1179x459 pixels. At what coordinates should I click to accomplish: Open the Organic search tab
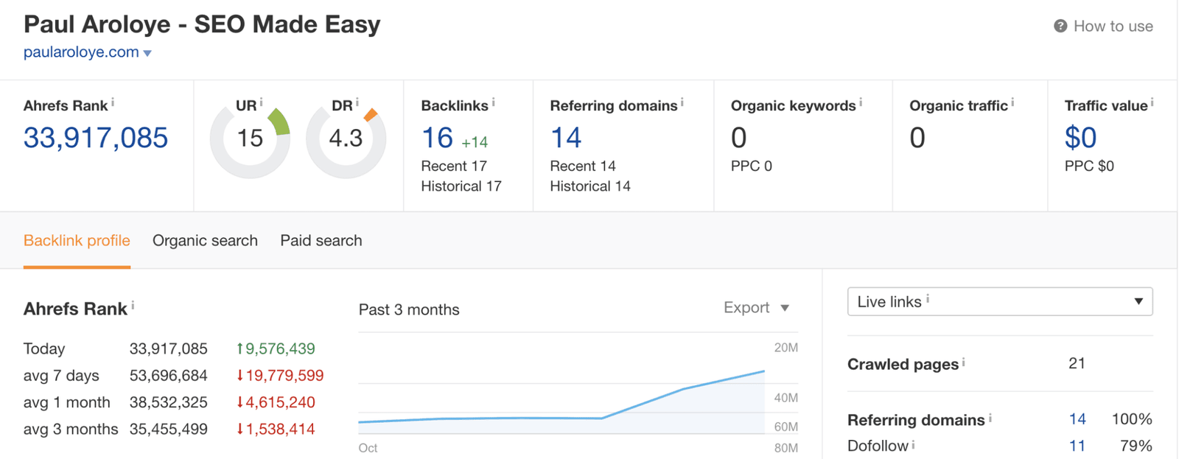(x=205, y=241)
